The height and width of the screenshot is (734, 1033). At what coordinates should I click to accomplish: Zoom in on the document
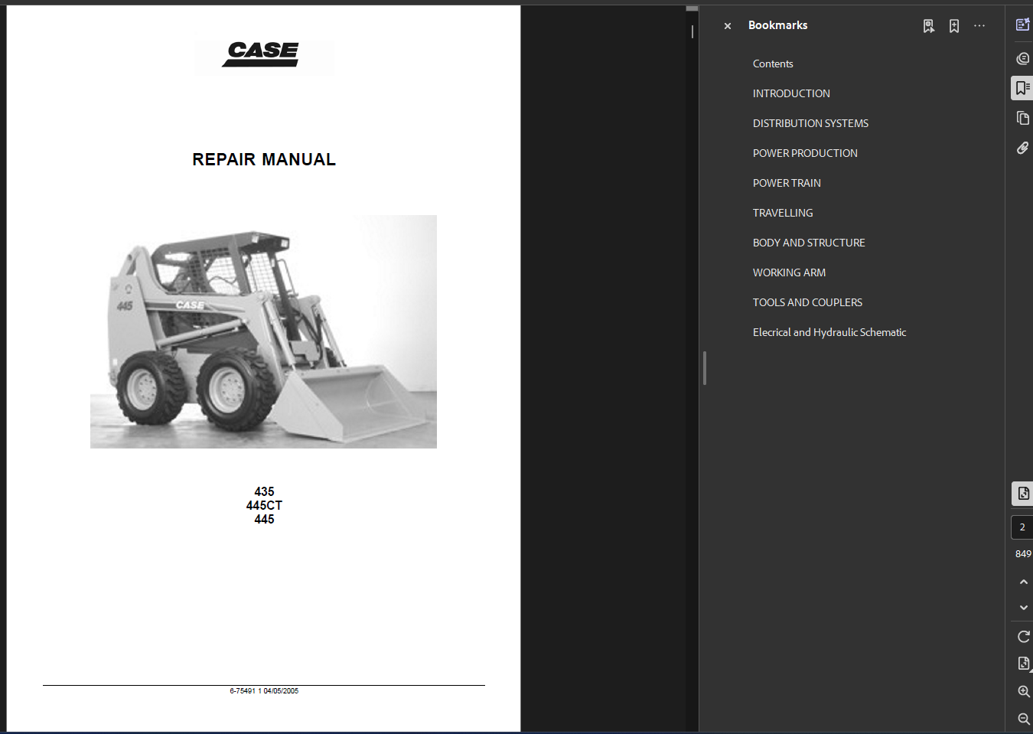point(1024,691)
